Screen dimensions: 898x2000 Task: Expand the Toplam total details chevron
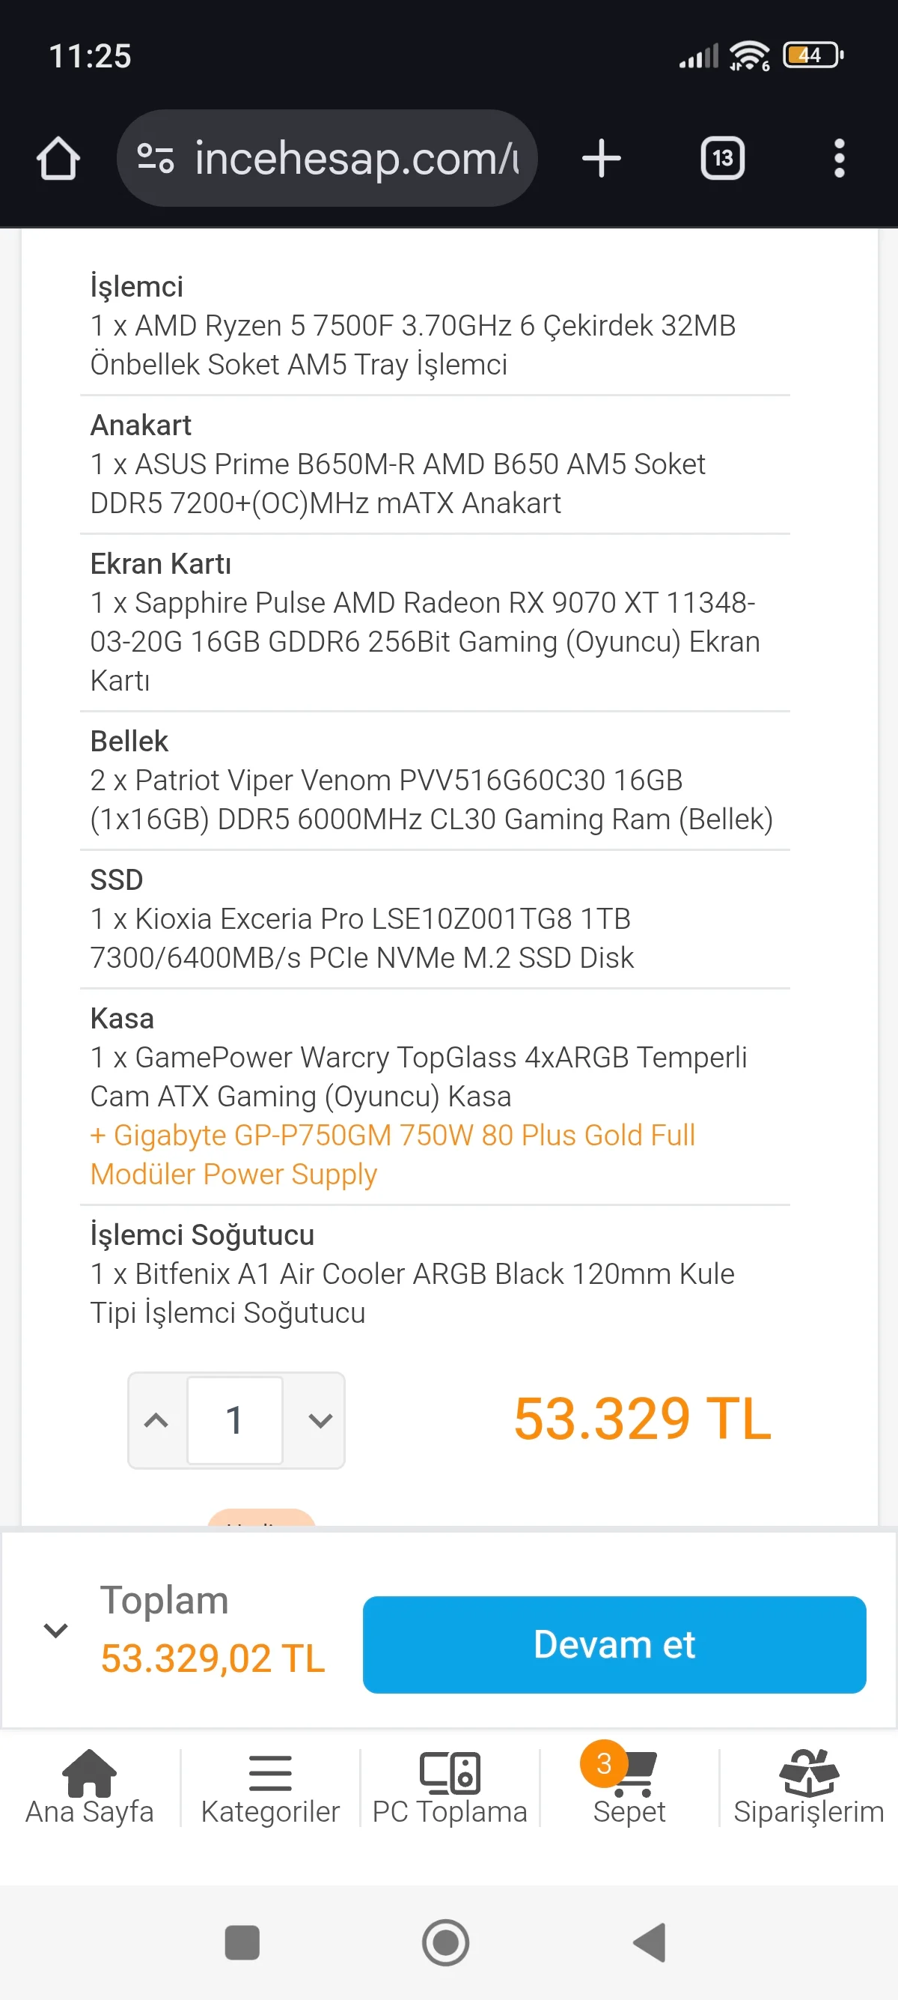click(56, 1630)
